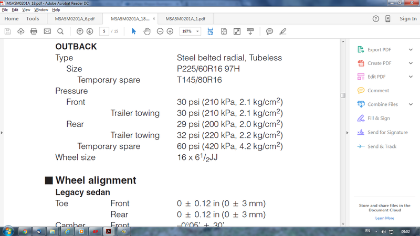Enable fit width scrolling mode icon
The width and height of the screenshot is (420, 236).
[211, 31]
